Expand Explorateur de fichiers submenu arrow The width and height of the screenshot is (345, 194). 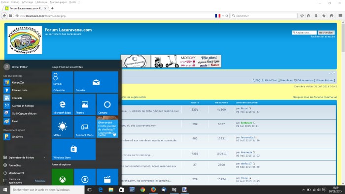click(44, 158)
